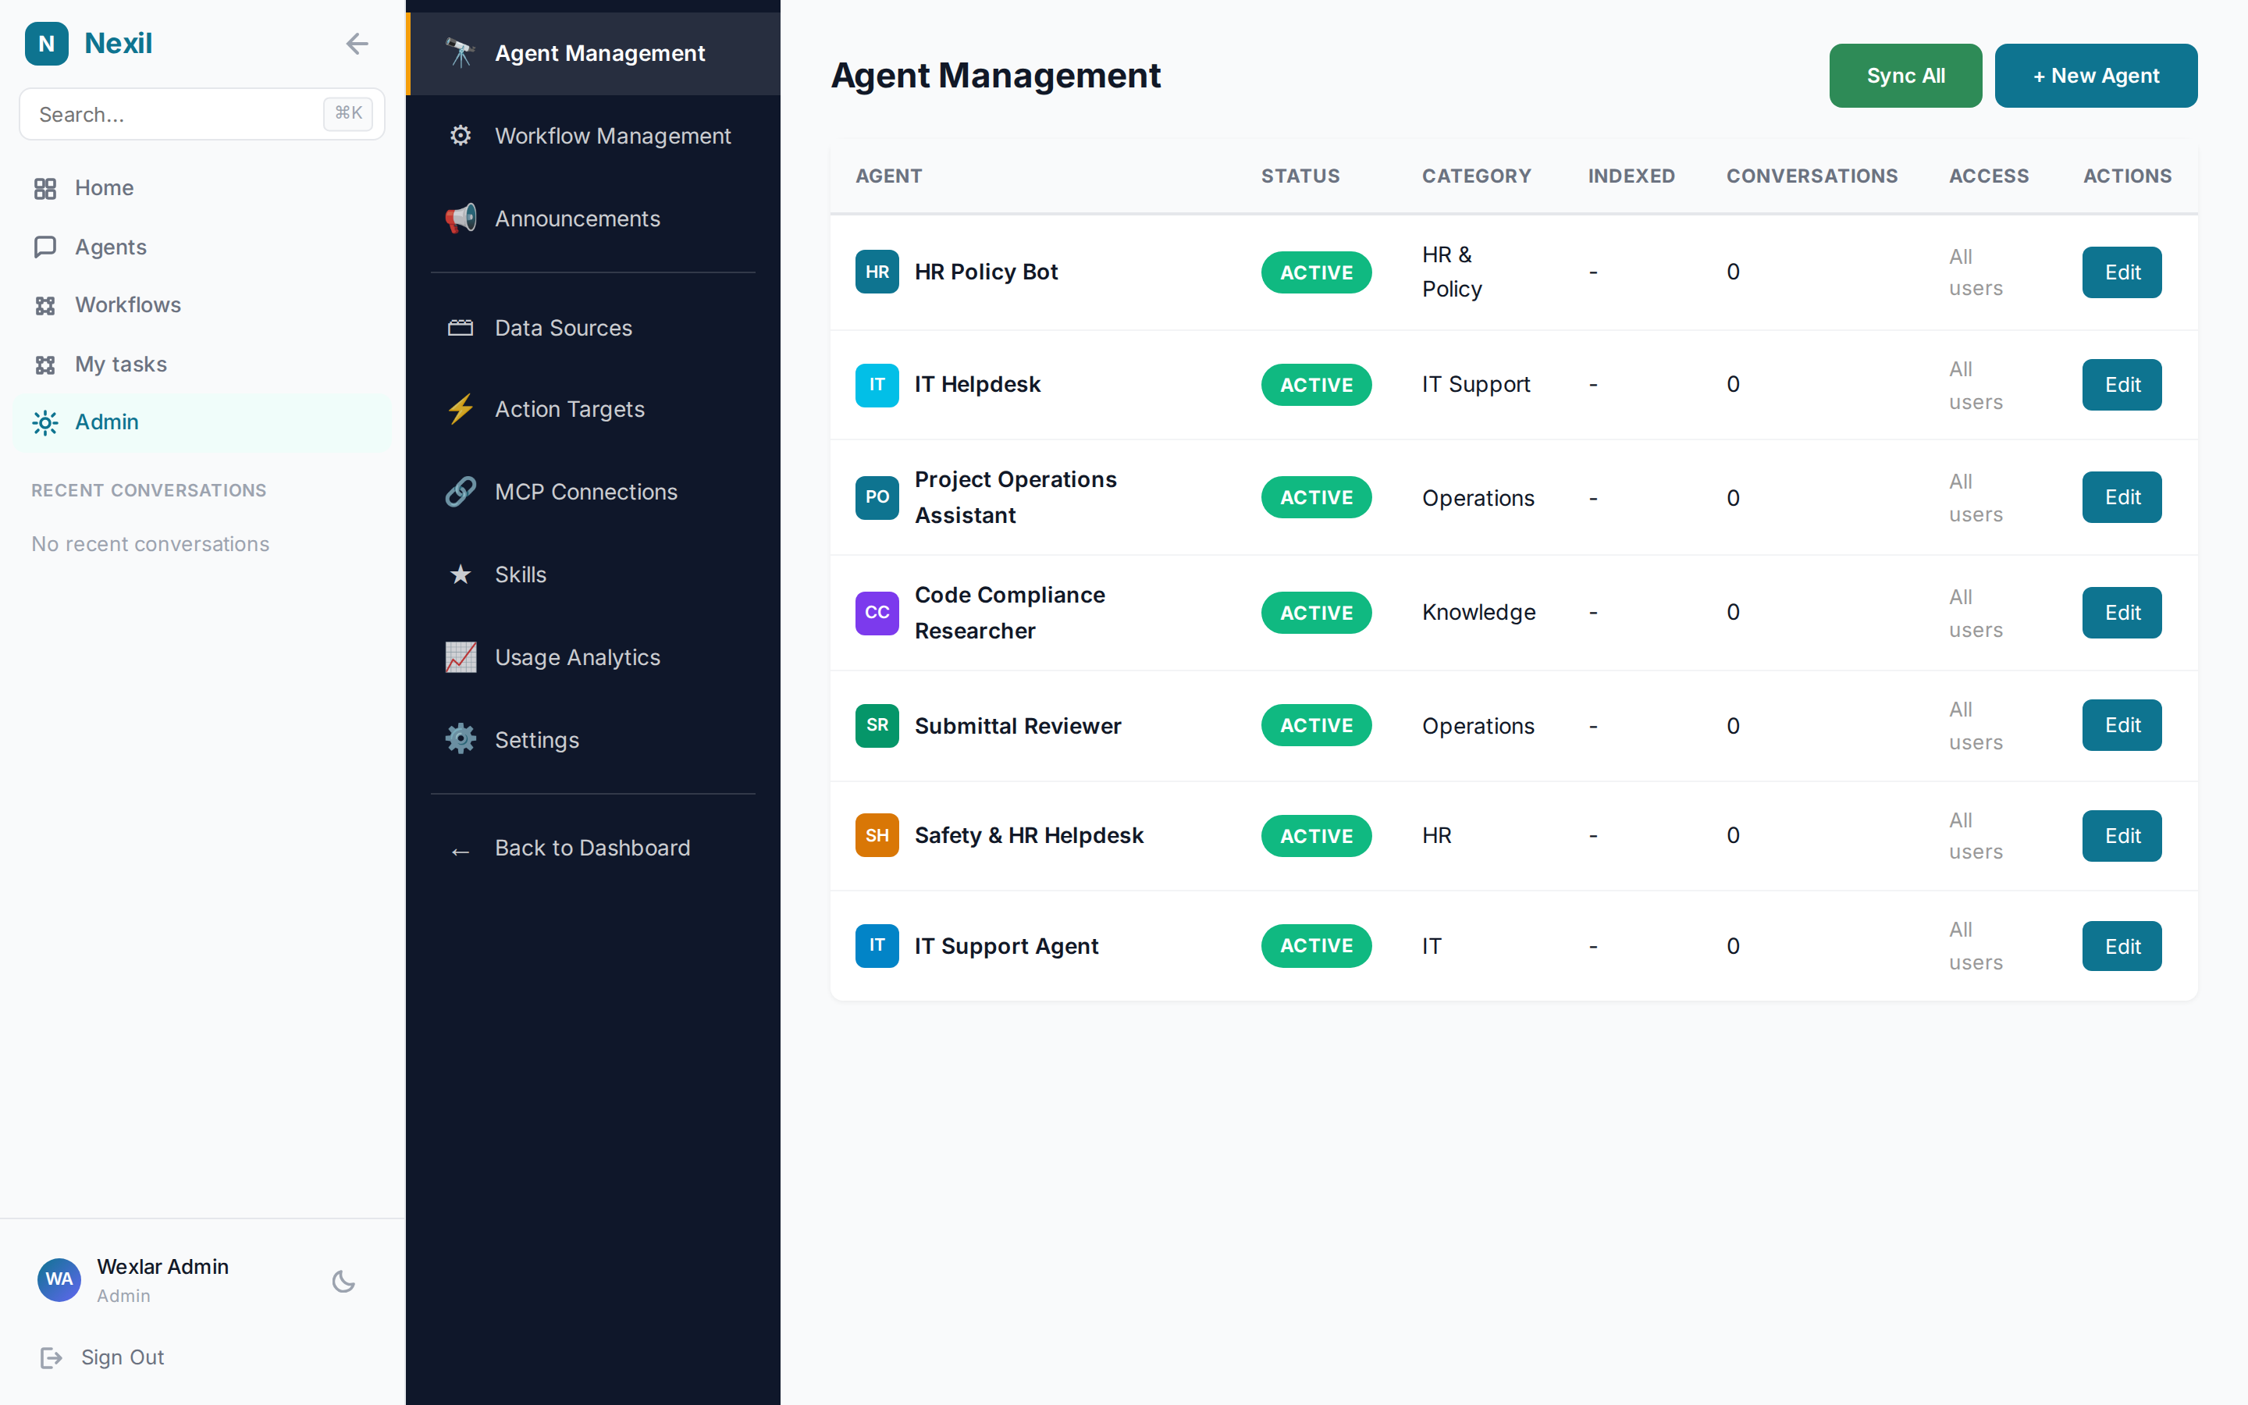Click the HR Policy Bot avatar badge

(877, 272)
